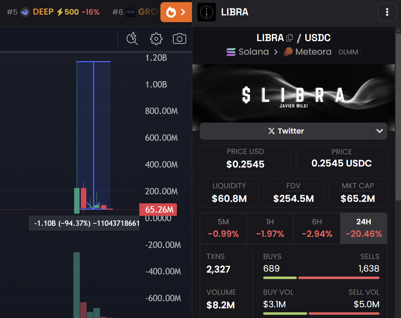Click the DLMM pool label
Screen dimensions: 401x318
pos(348,52)
